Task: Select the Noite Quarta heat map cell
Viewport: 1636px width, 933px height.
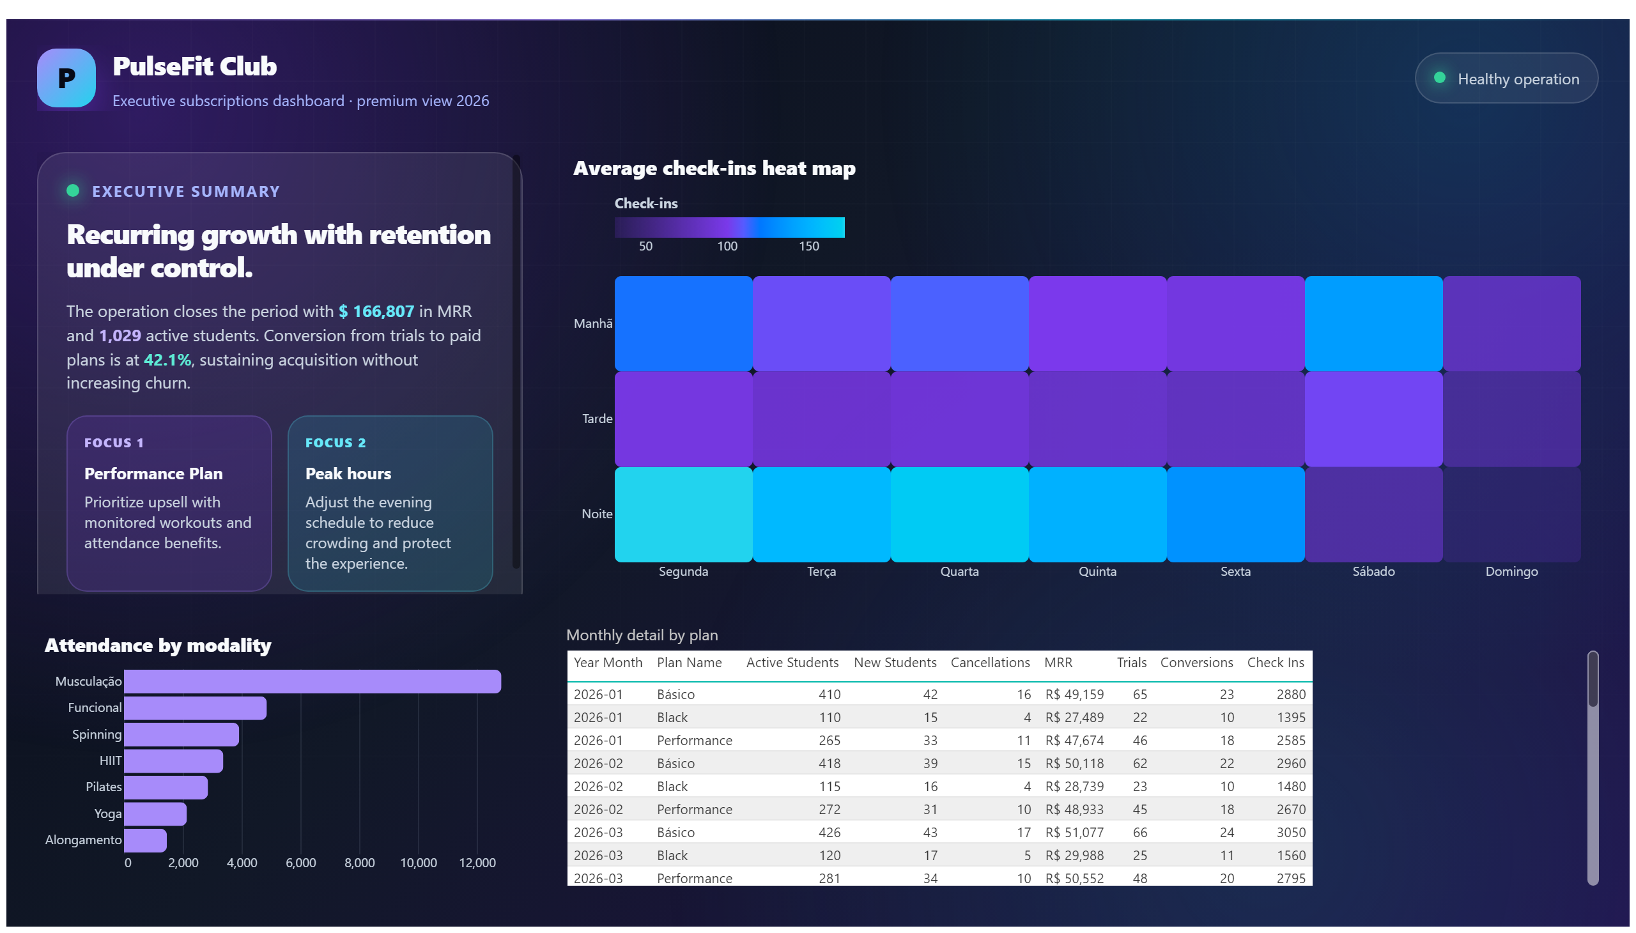Action: pyautogui.click(x=959, y=514)
